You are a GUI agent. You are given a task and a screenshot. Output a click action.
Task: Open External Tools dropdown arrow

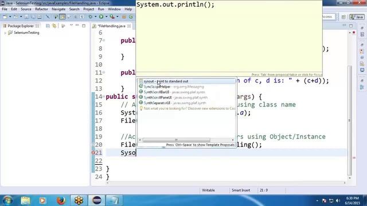118,17
